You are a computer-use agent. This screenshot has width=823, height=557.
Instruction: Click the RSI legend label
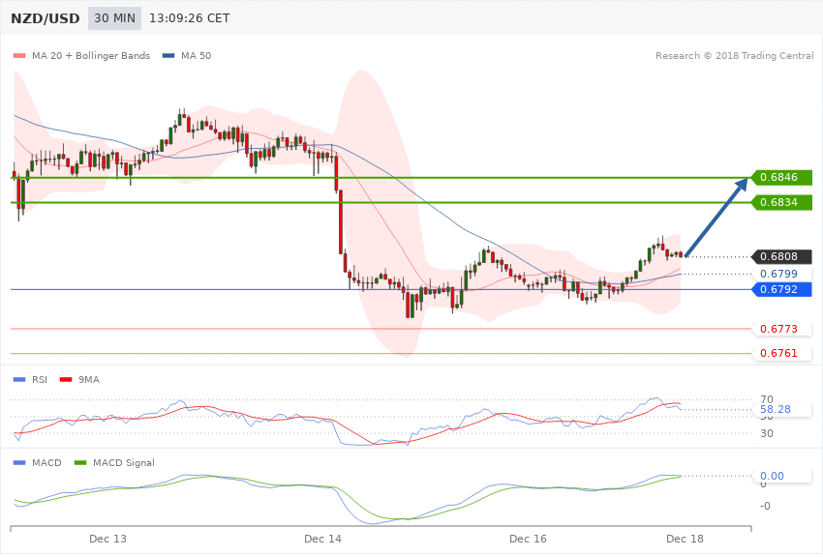40,379
